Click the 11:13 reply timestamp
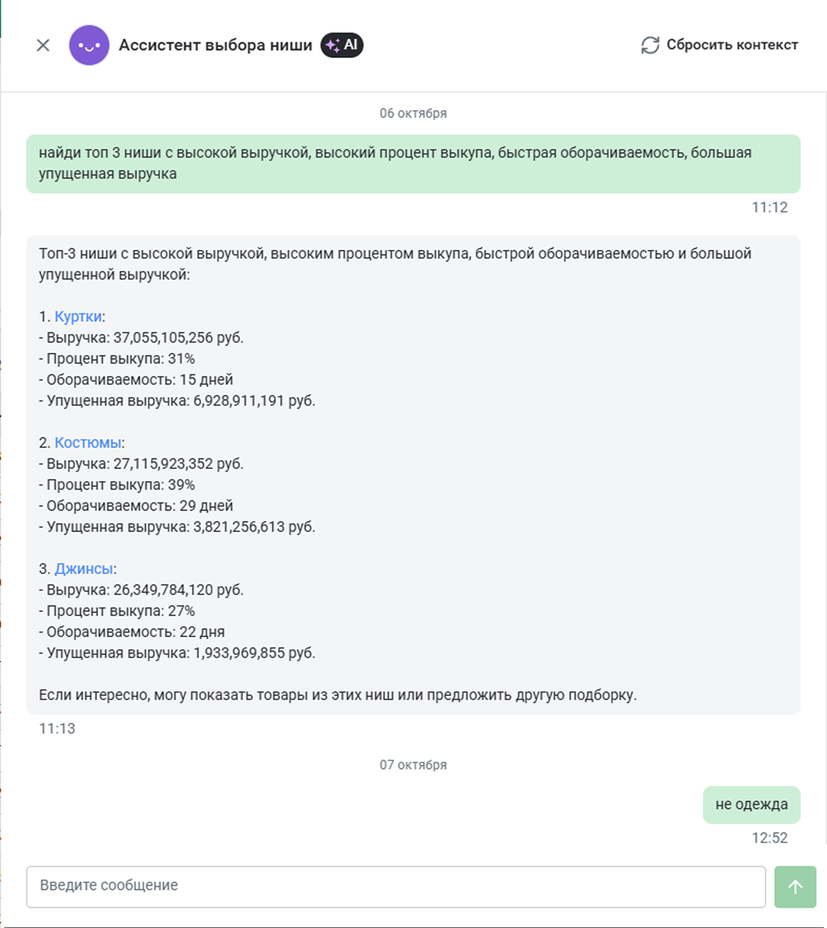The height and width of the screenshot is (928, 827). pyautogui.click(x=57, y=728)
